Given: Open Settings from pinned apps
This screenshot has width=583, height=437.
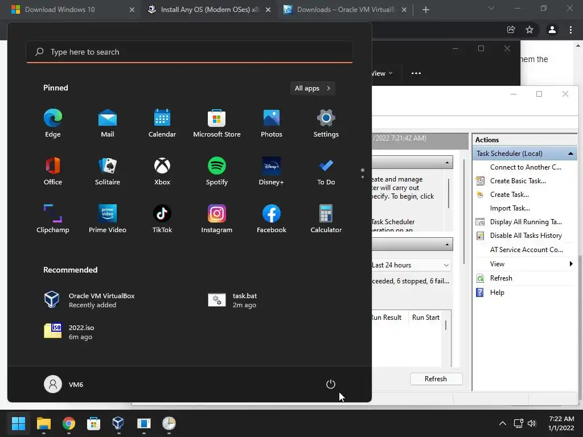Looking at the screenshot, I should 326,123.
